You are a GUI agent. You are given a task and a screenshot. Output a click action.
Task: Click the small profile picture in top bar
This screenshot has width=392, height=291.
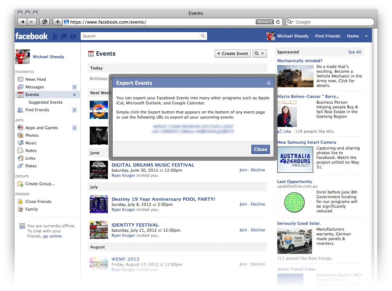(271, 36)
